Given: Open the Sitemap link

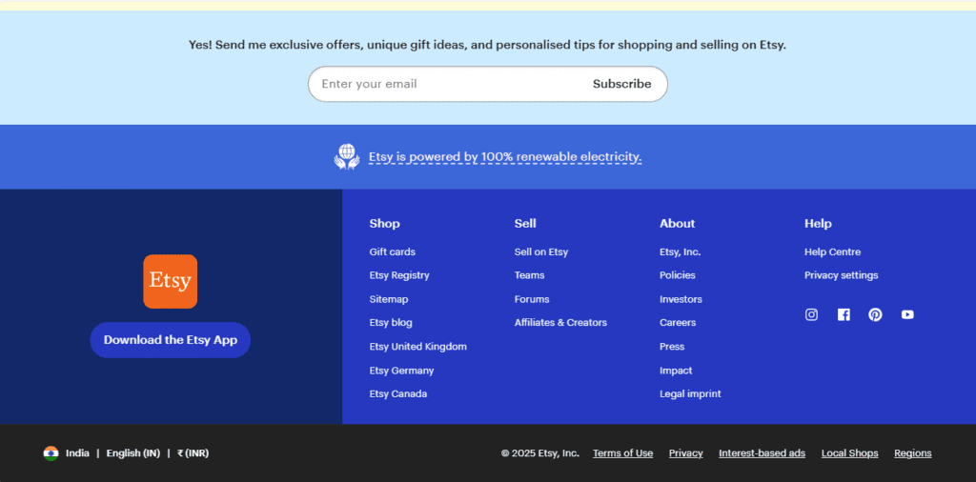Looking at the screenshot, I should (x=389, y=299).
